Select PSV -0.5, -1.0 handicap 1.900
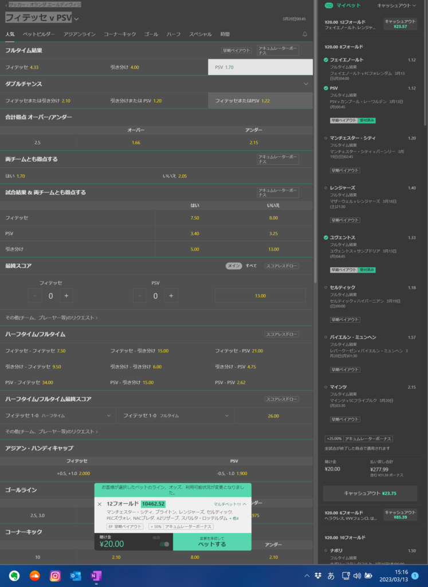 (234, 473)
